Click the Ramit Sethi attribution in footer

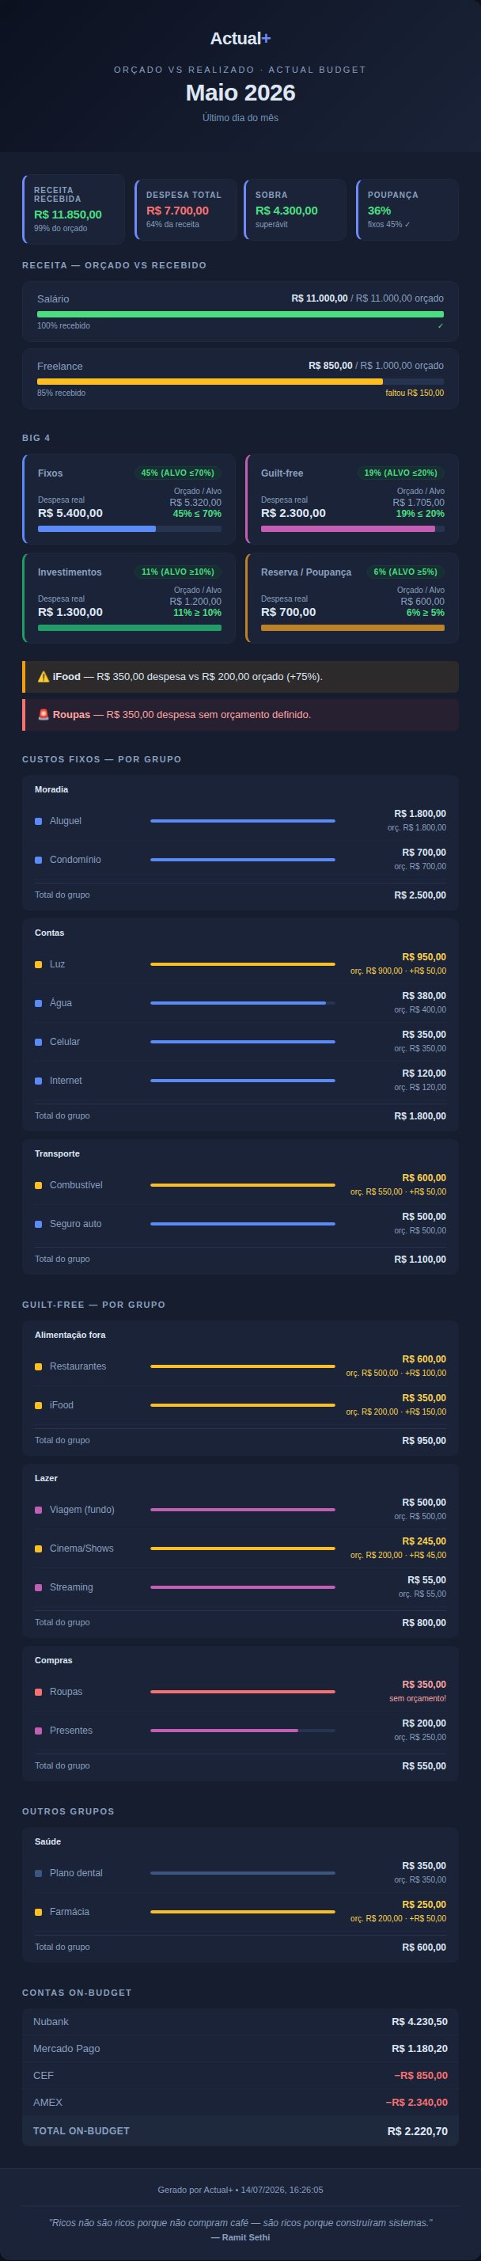click(240, 2237)
